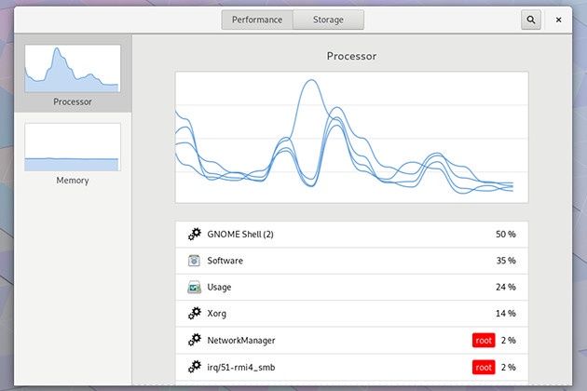
Task: Click the 24 % value for Usage
Action: pyautogui.click(x=506, y=287)
